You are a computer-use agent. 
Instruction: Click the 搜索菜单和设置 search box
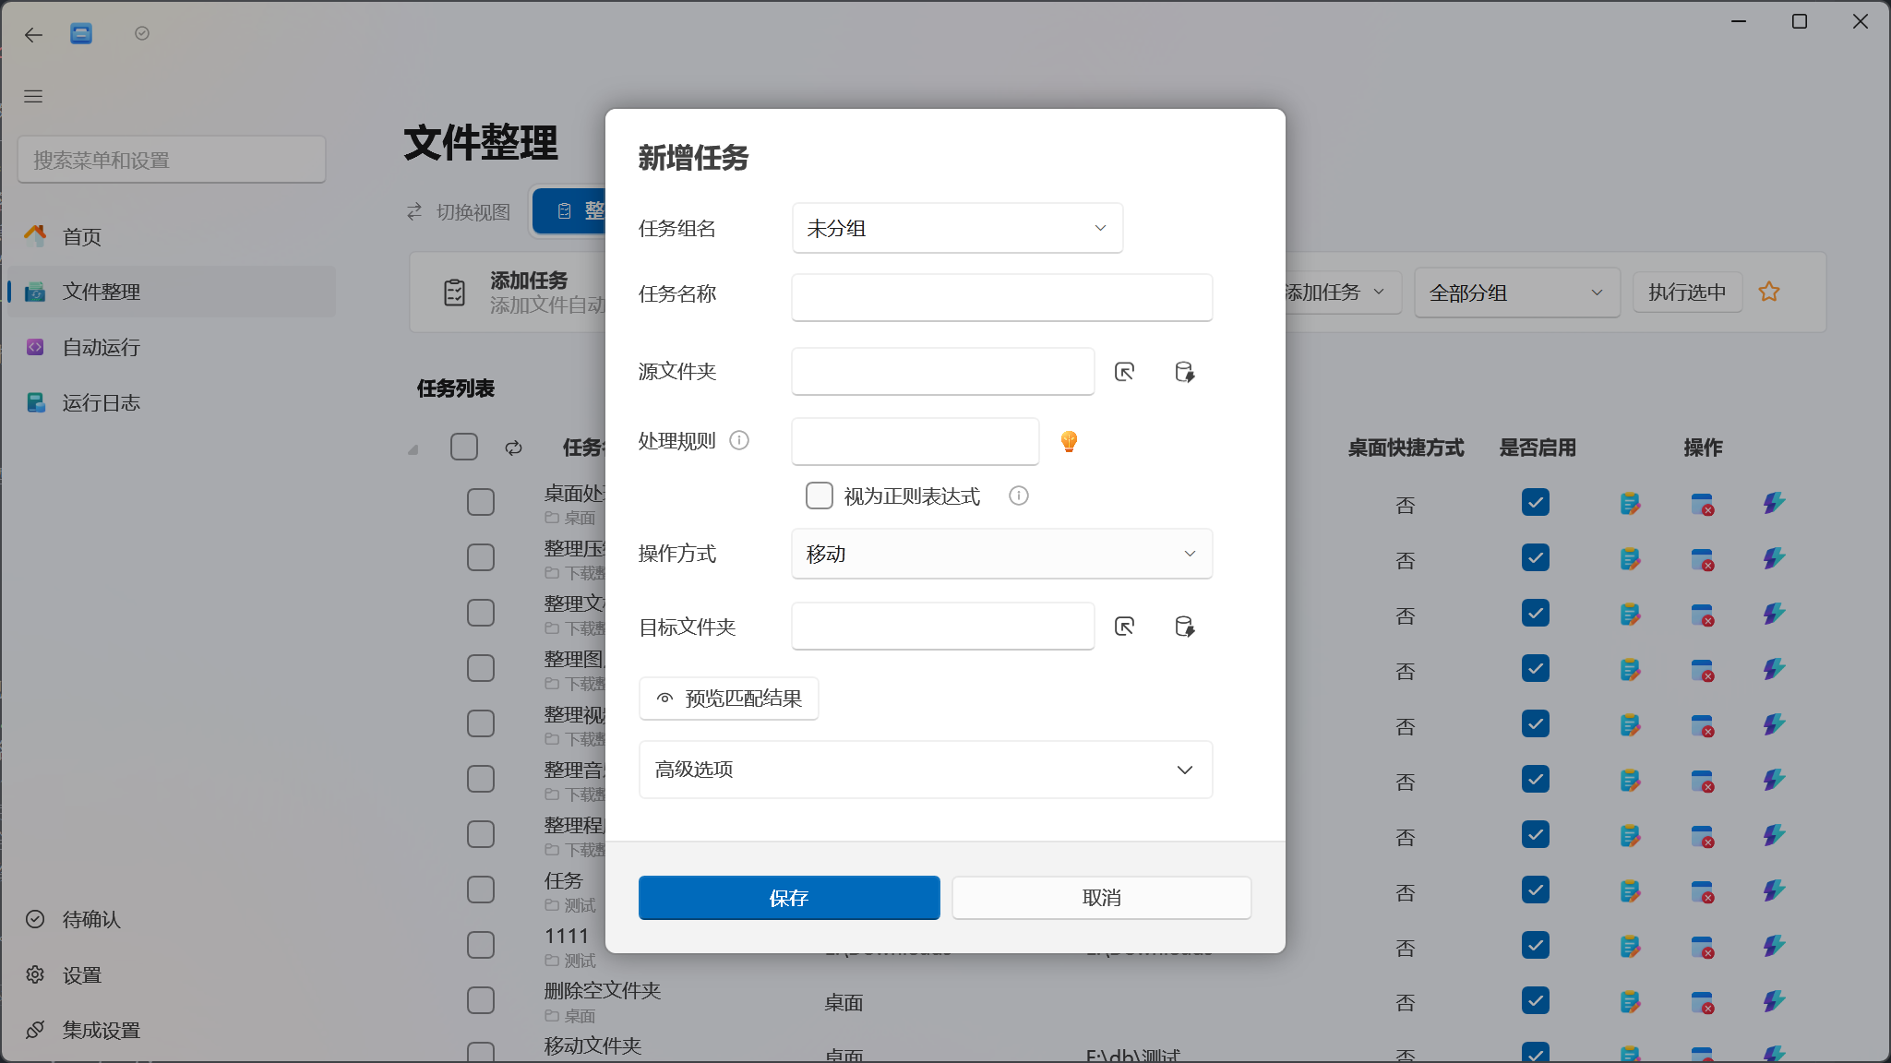(x=172, y=160)
